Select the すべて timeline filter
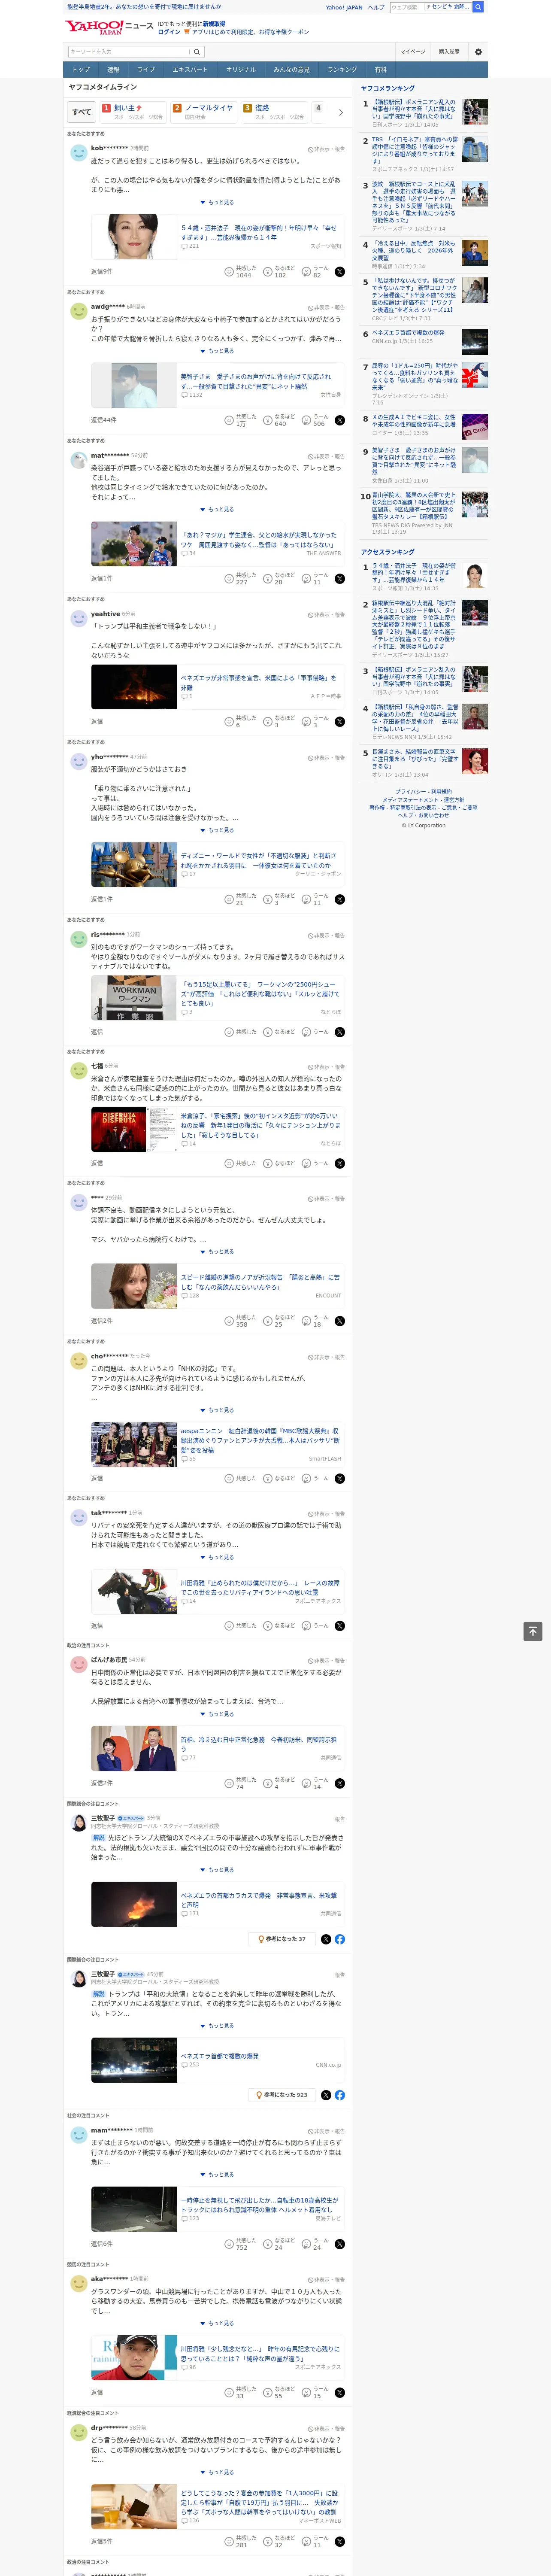The width and height of the screenshot is (551, 2576). pyautogui.click(x=82, y=112)
